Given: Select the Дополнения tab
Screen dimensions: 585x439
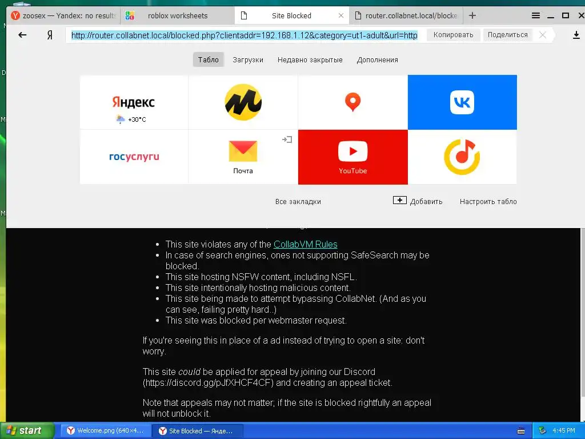Looking at the screenshot, I should 377,59.
